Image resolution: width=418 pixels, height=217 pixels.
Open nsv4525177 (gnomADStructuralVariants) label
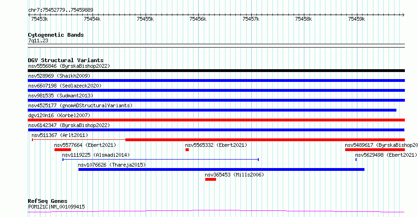(80, 105)
